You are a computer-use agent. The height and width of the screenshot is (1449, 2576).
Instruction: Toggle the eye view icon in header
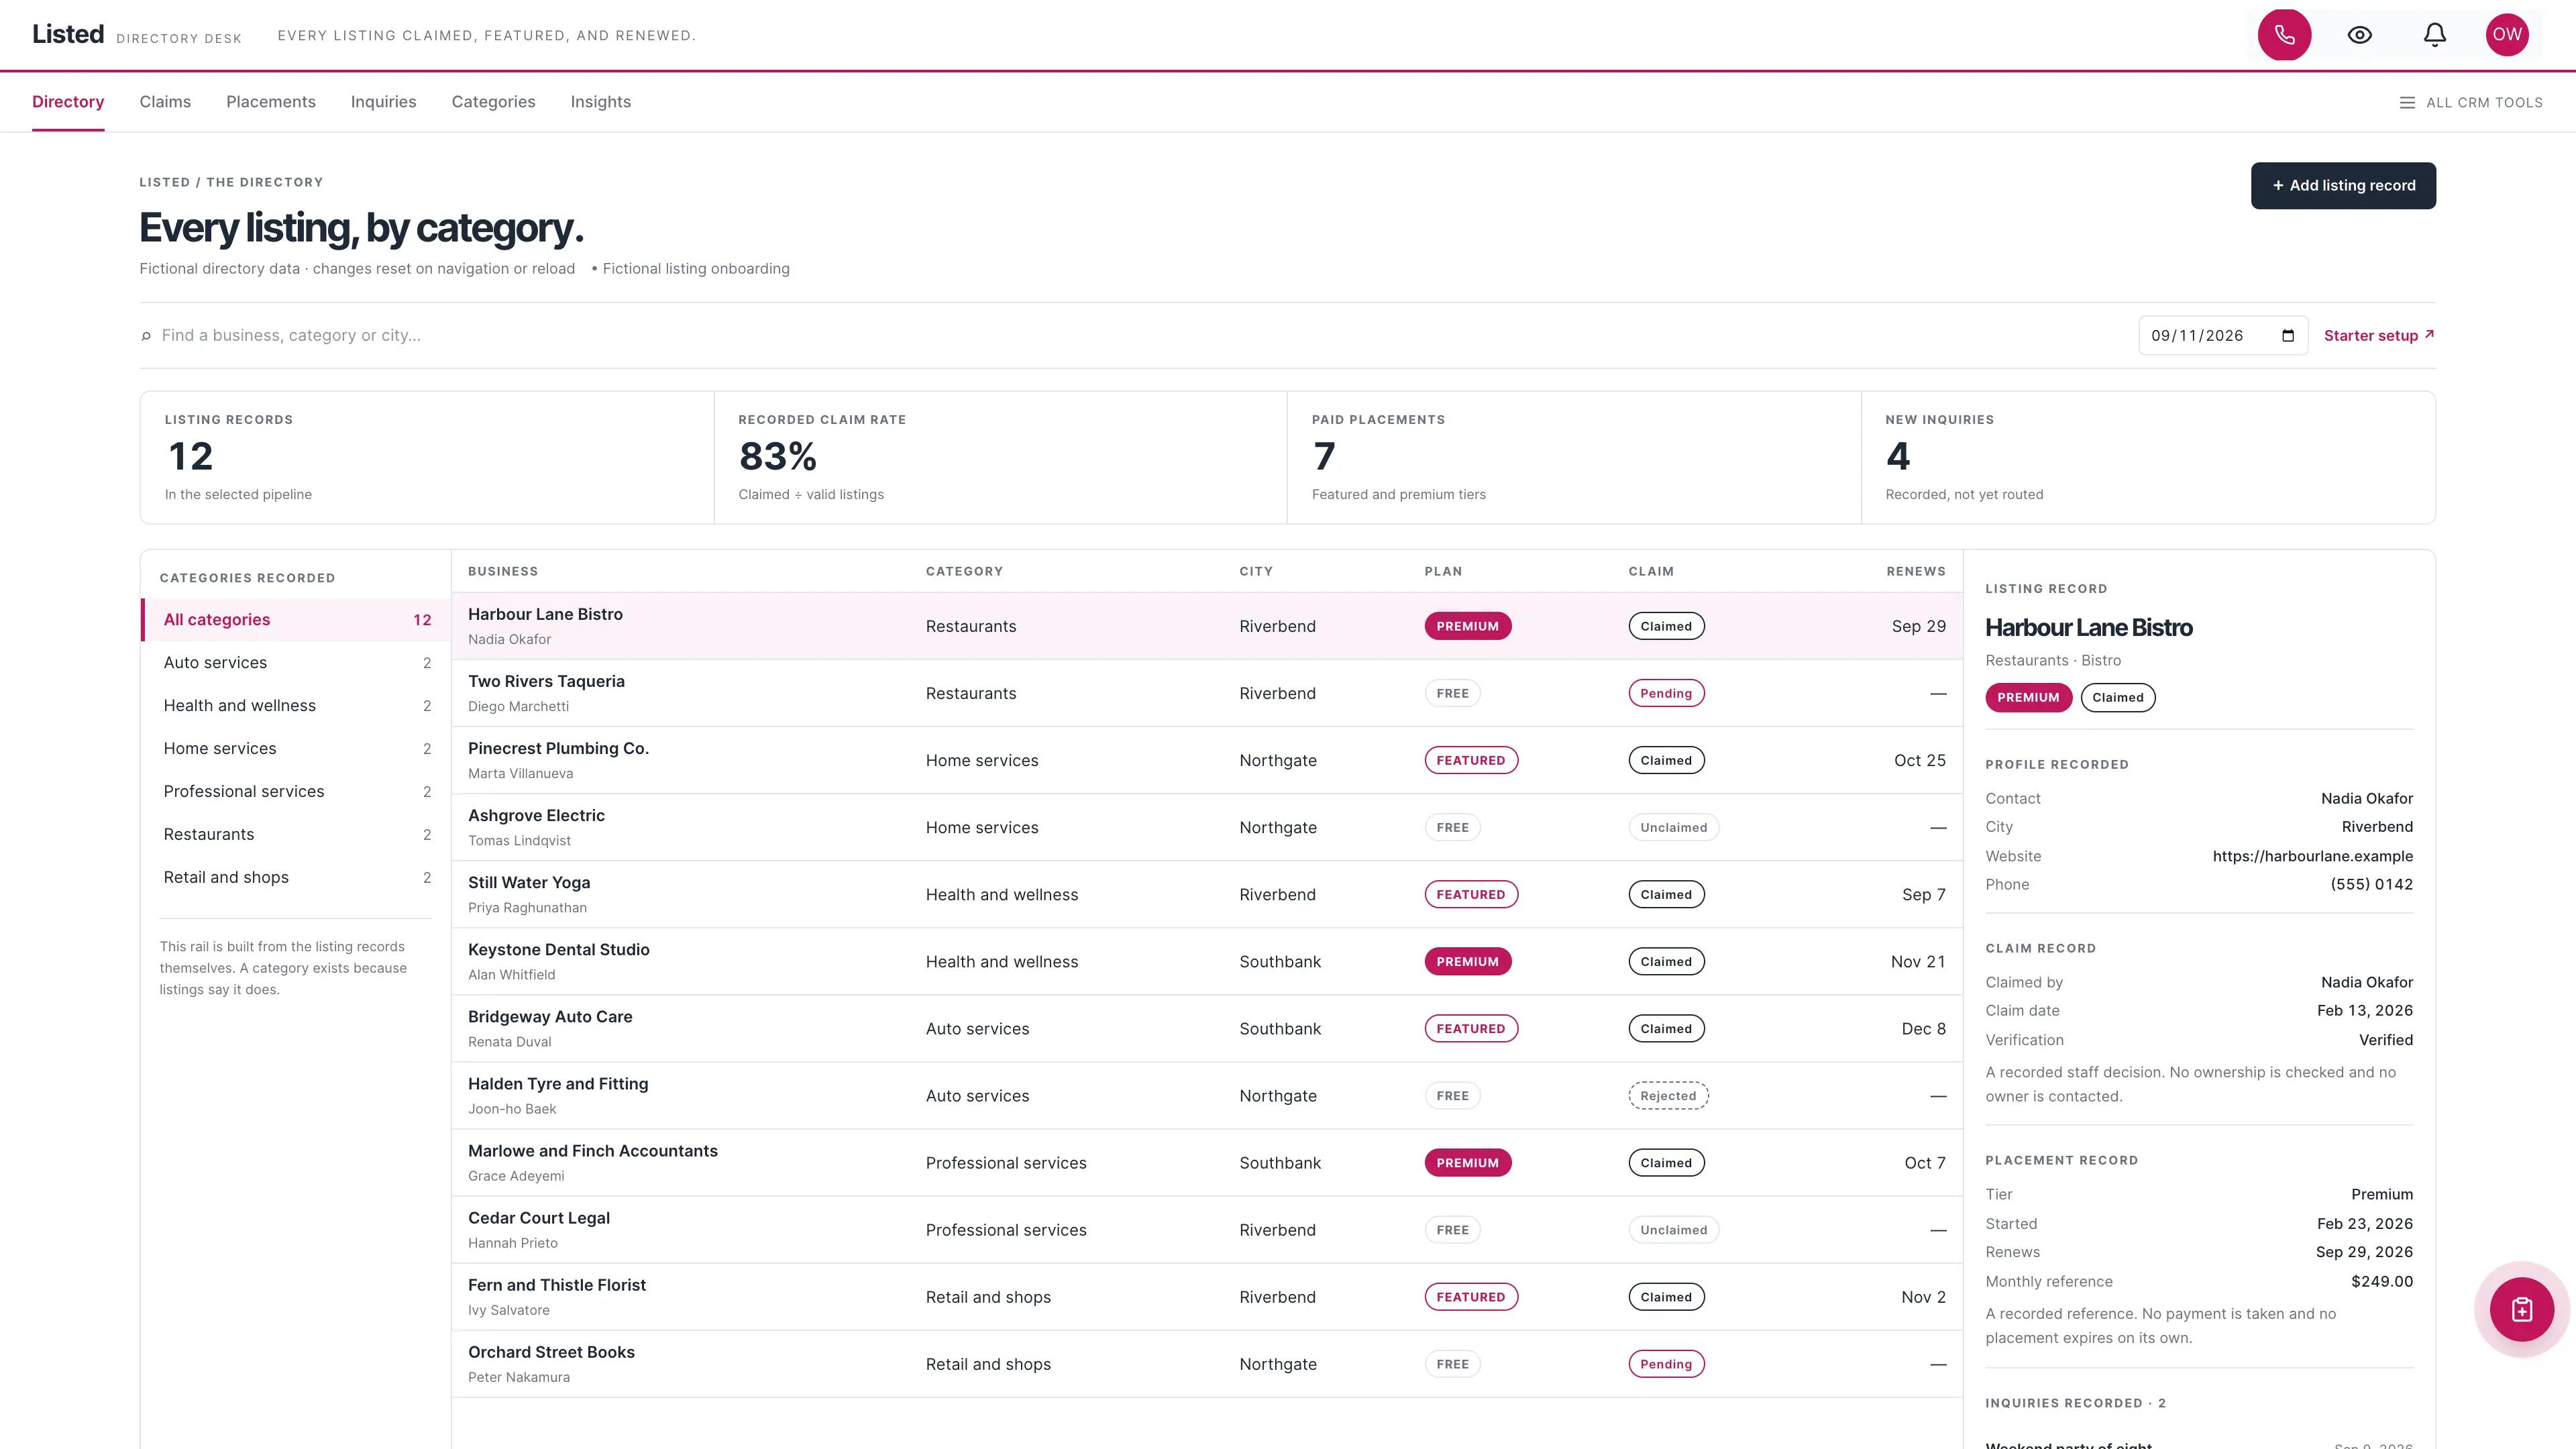(2360, 35)
